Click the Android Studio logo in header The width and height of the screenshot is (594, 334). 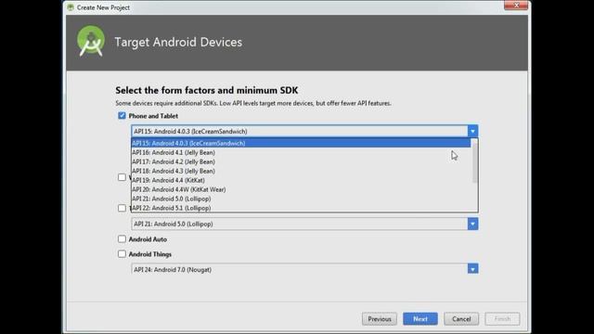tap(91, 41)
